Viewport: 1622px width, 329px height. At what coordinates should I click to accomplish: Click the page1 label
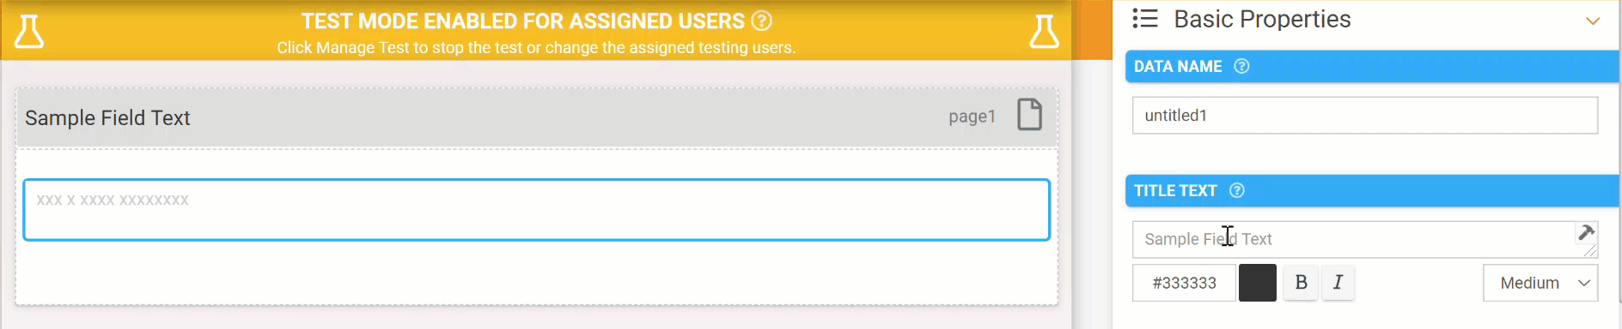click(972, 117)
